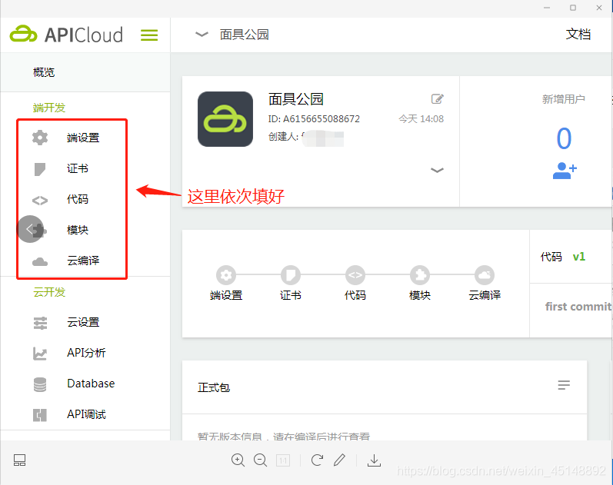Click the v1 code version label
This screenshot has width=613, height=485.
579,257
